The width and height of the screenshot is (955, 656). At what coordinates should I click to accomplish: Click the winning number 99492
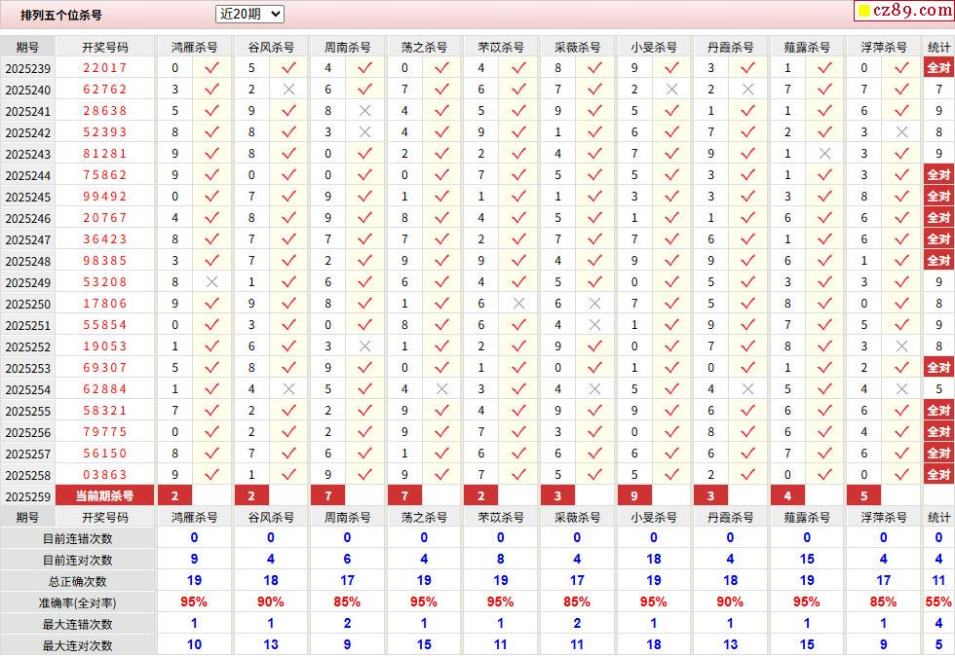(105, 197)
